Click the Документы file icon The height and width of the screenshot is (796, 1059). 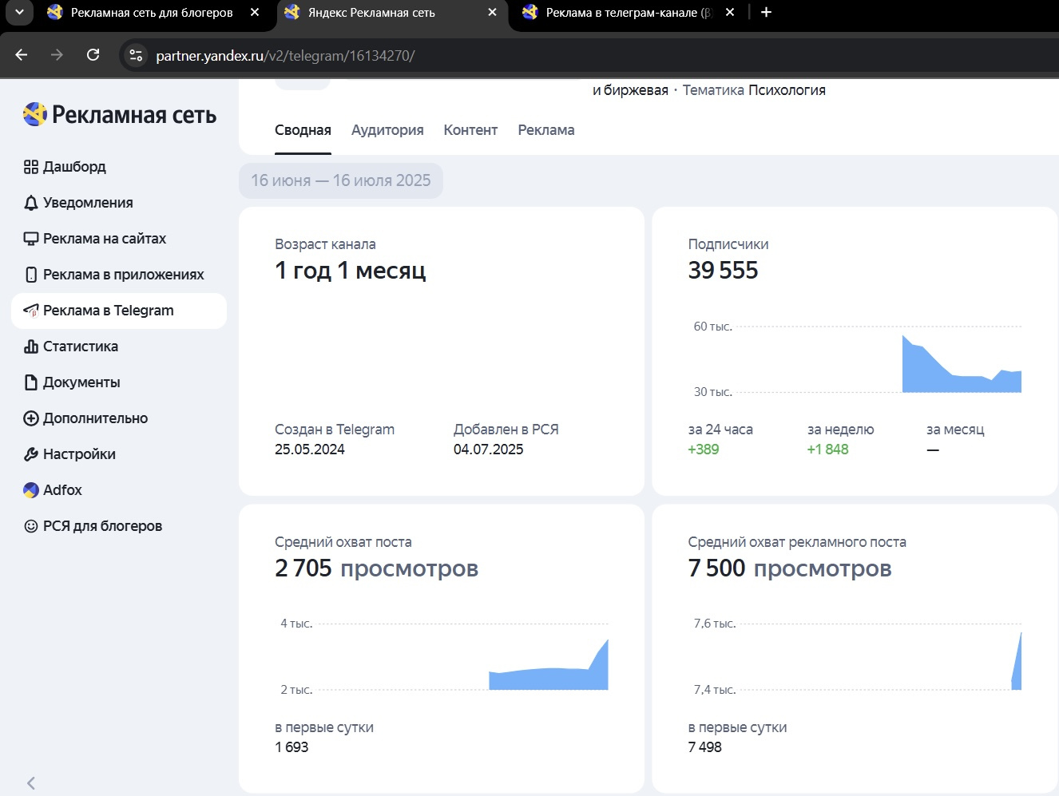pyautogui.click(x=31, y=382)
